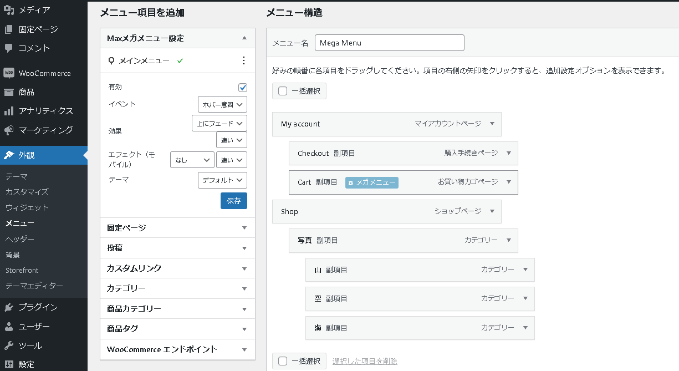Open the 背景 submenu link
The height and width of the screenshot is (371, 679).
13,255
